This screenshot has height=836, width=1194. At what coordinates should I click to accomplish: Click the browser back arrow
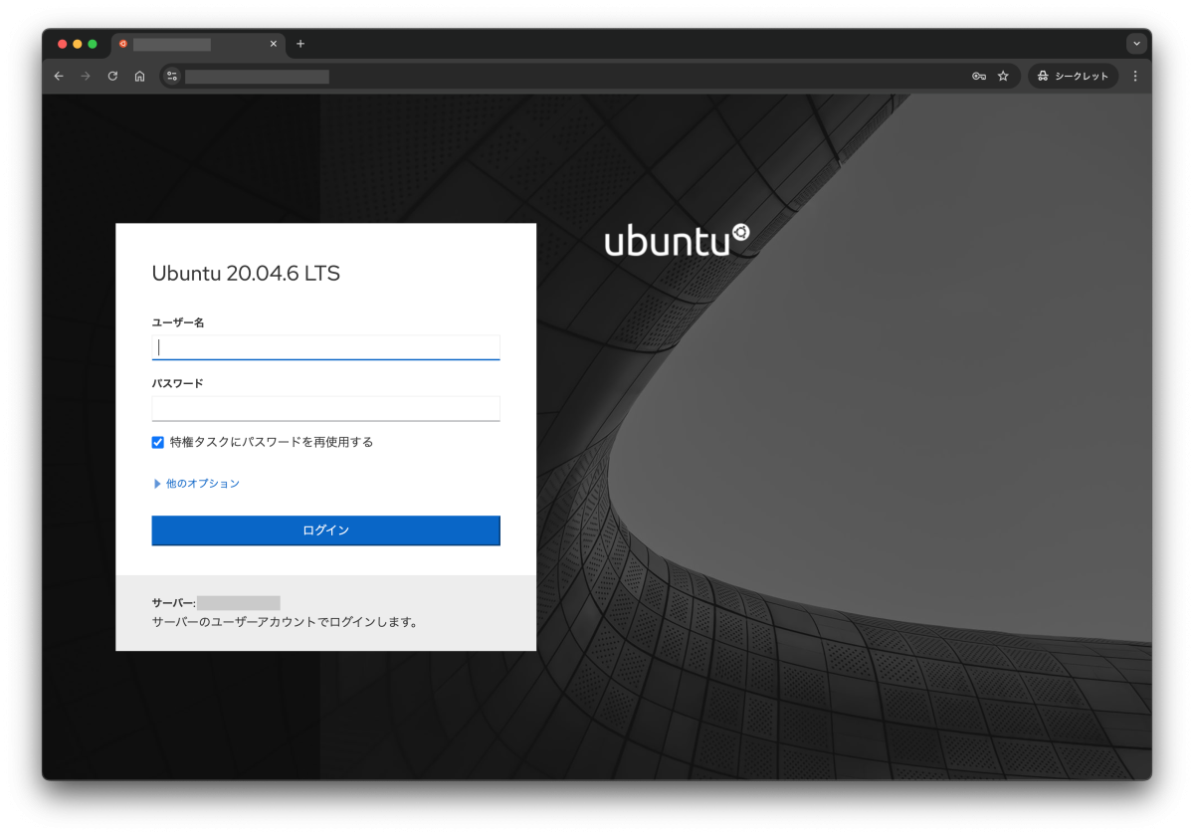tap(59, 76)
